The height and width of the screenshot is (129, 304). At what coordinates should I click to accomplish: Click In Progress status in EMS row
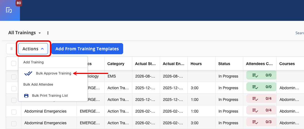pyautogui.click(x=228, y=76)
